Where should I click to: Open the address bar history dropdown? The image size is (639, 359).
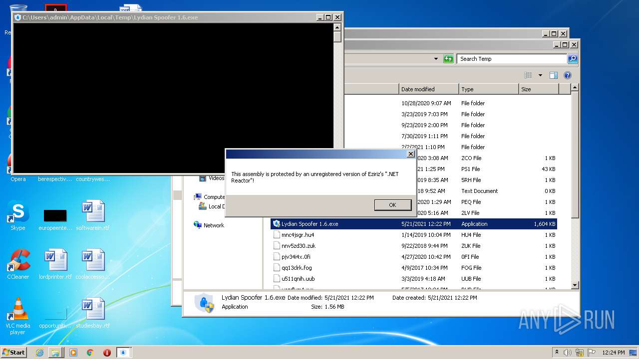tap(436, 59)
